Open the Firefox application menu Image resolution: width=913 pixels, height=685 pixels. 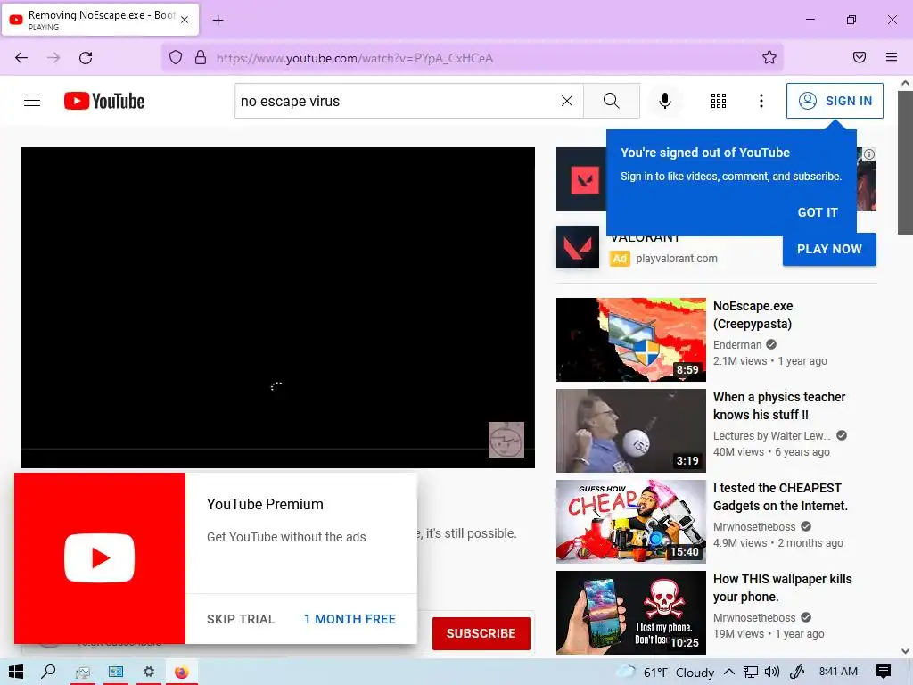(892, 57)
